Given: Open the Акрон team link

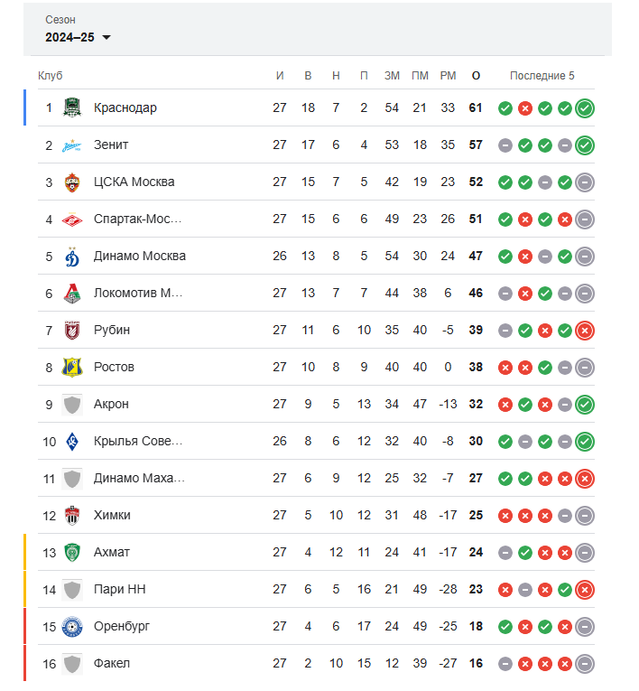Looking at the screenshot, I should coord(111,404).
